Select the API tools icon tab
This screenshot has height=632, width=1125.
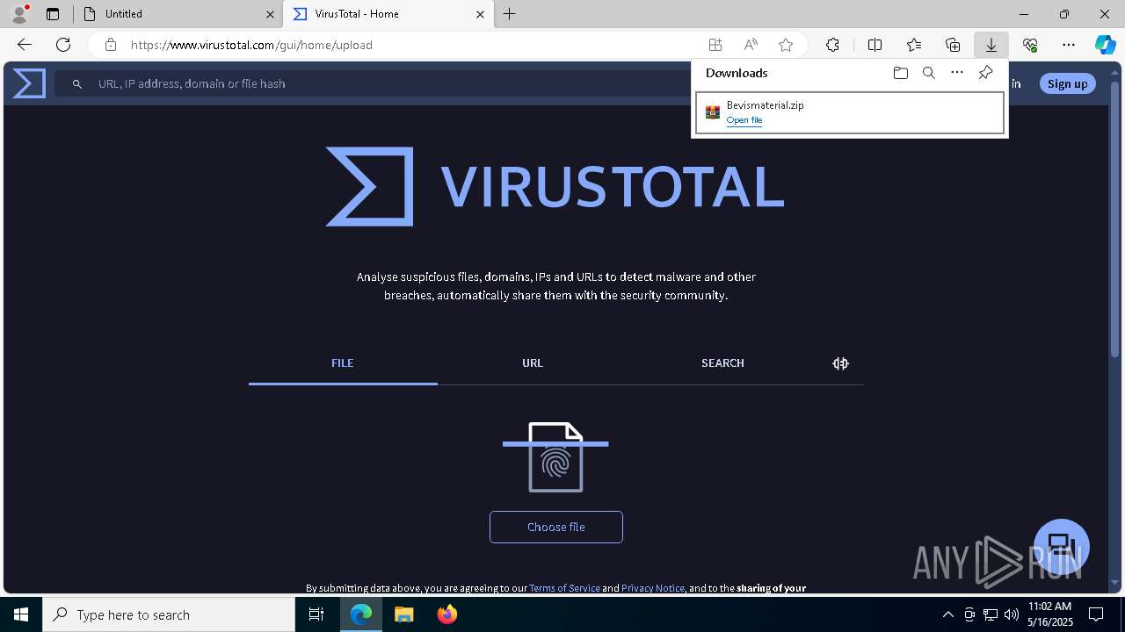[x=840, y=363]
